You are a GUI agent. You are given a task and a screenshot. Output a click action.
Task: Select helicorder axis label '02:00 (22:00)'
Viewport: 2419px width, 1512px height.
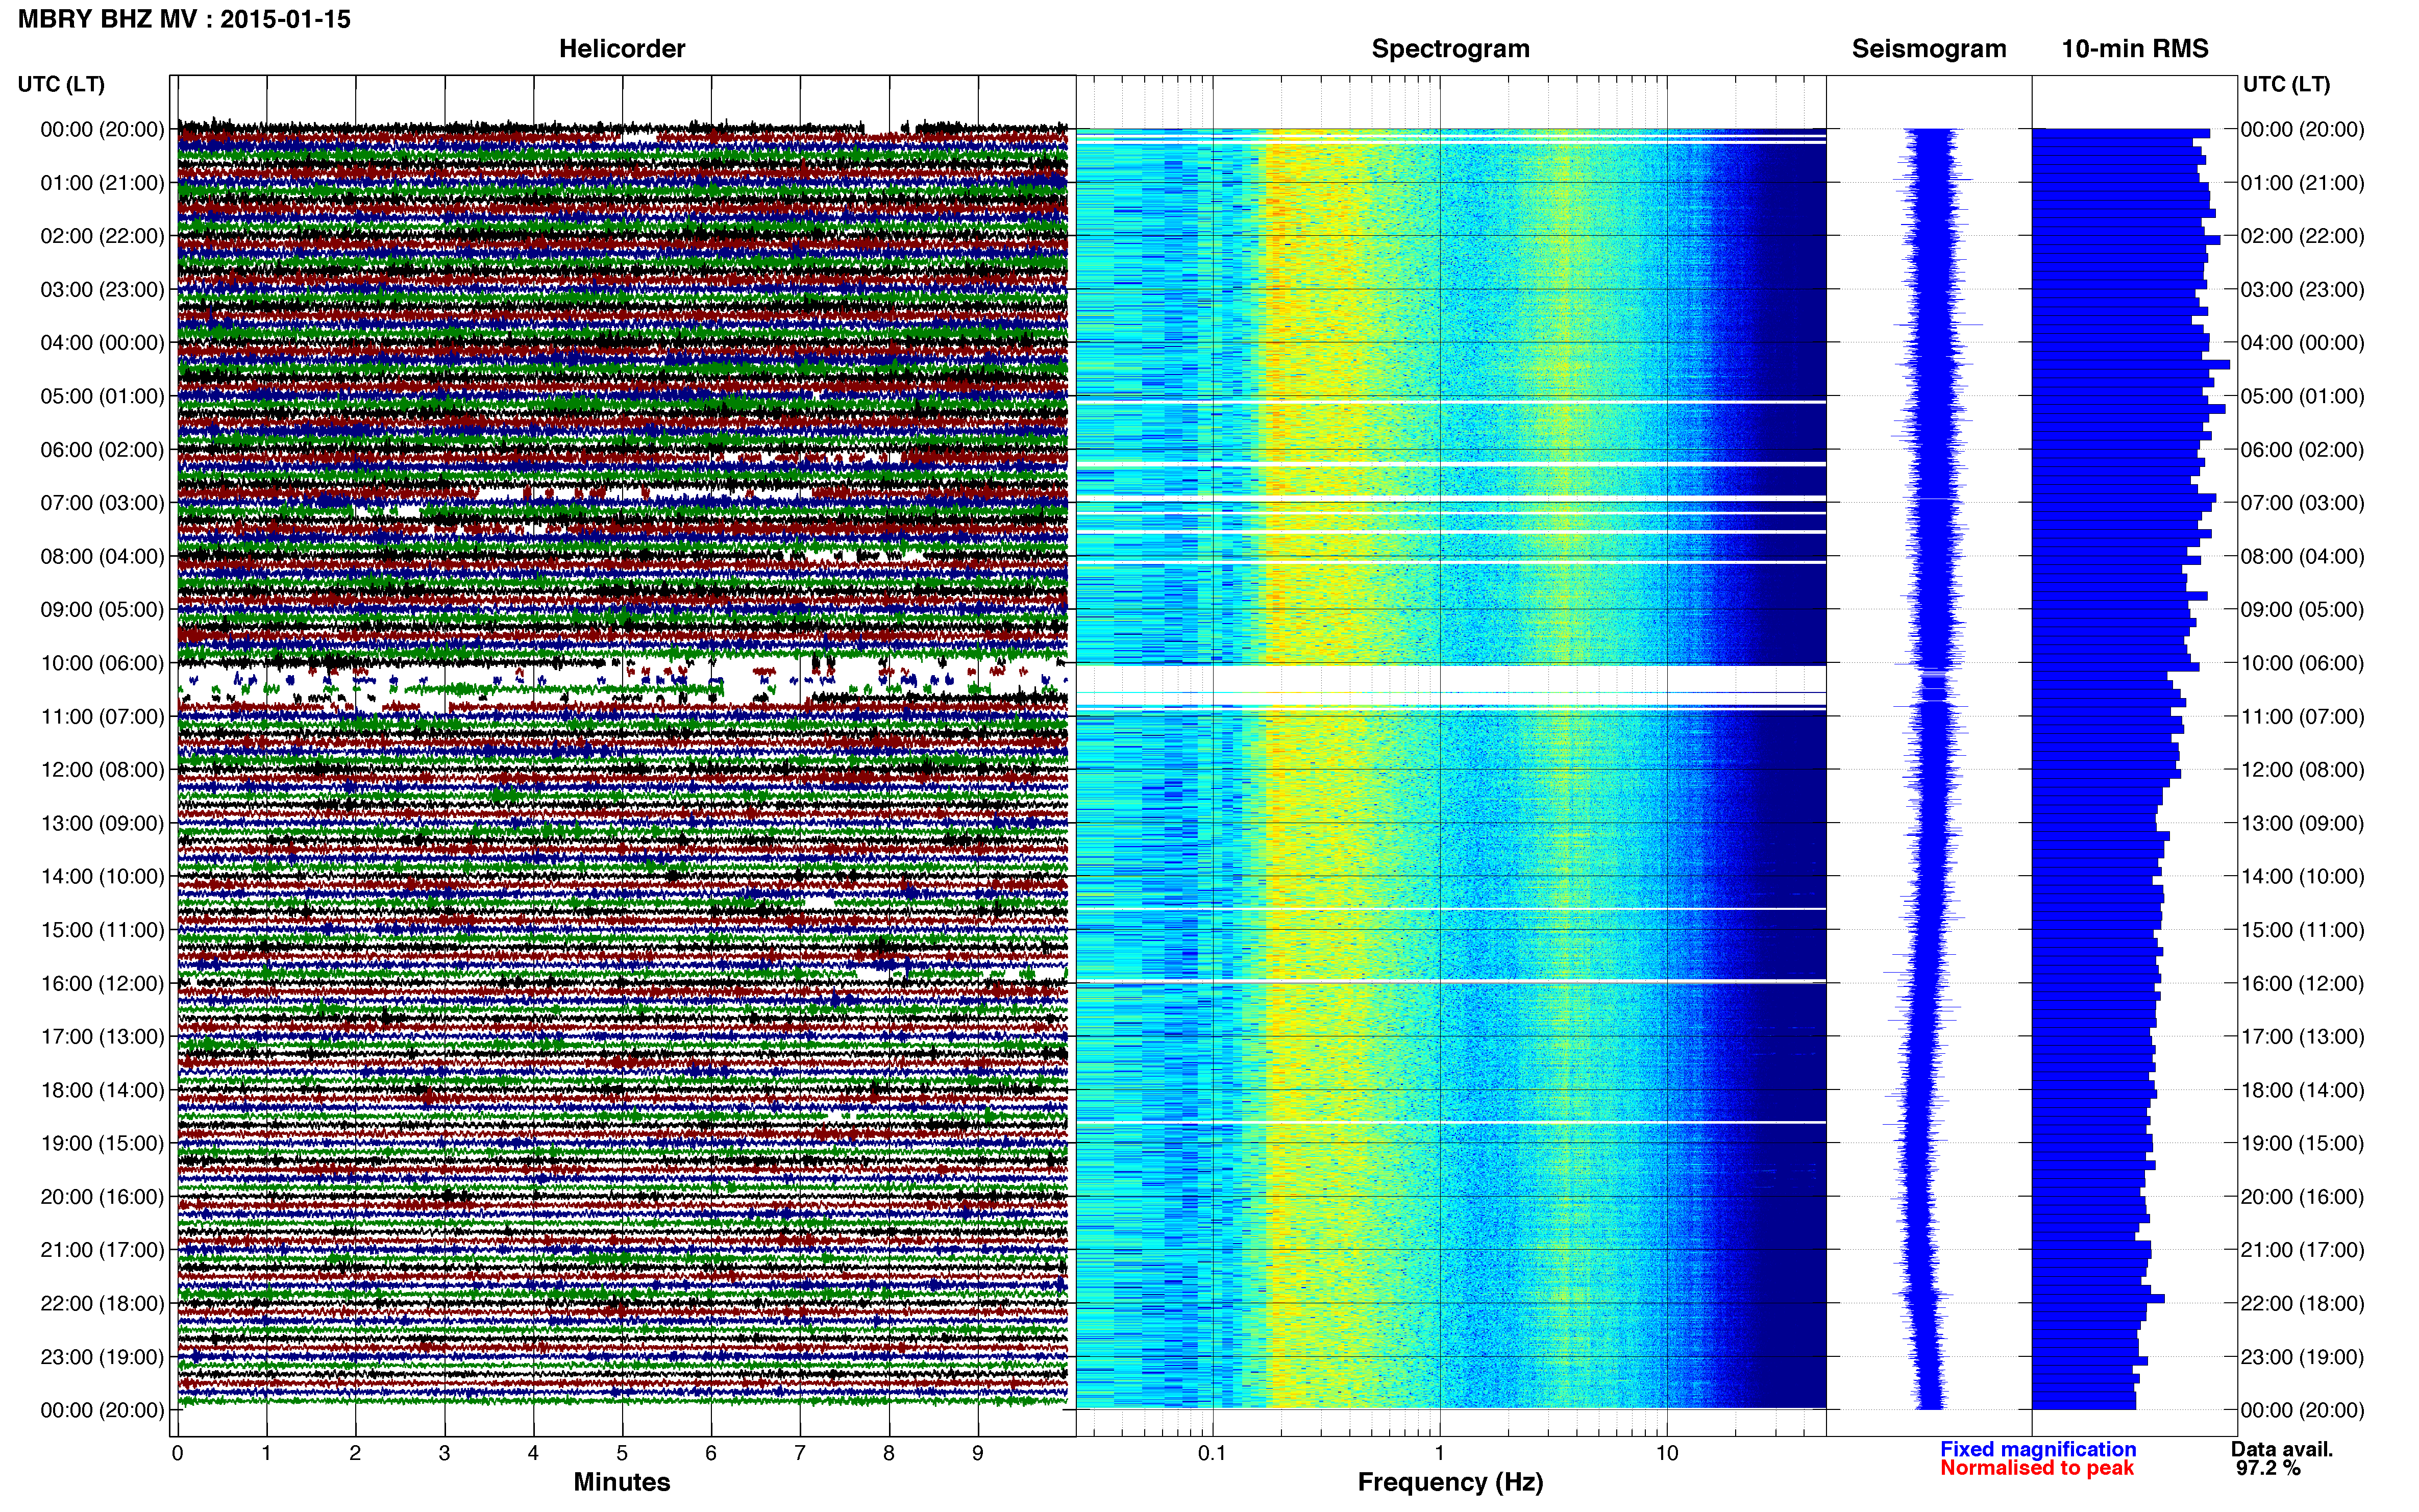(102, 236)
